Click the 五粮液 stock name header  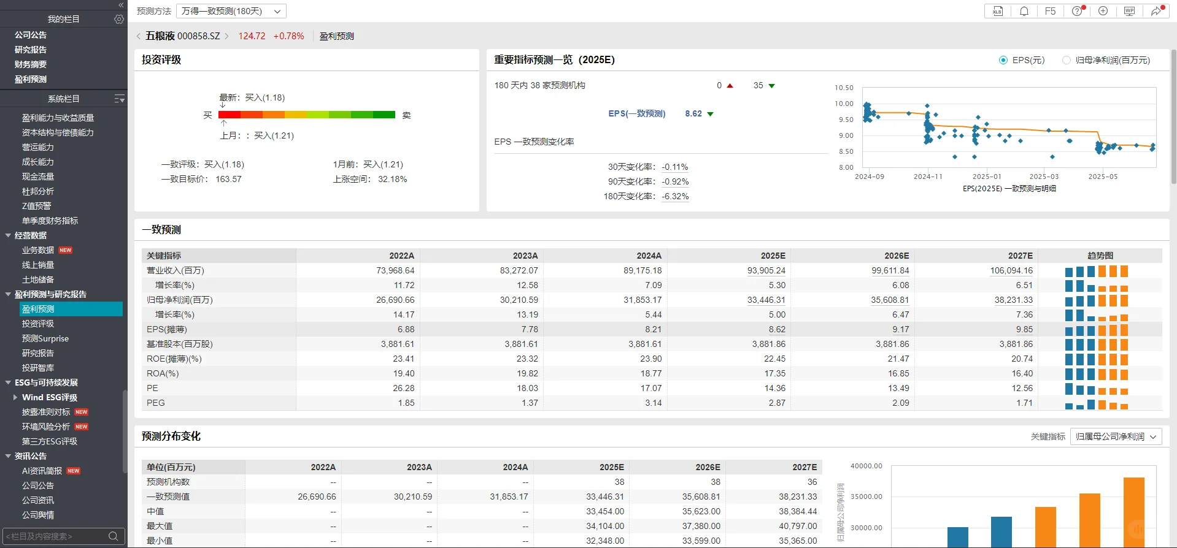tap(160, 36)
